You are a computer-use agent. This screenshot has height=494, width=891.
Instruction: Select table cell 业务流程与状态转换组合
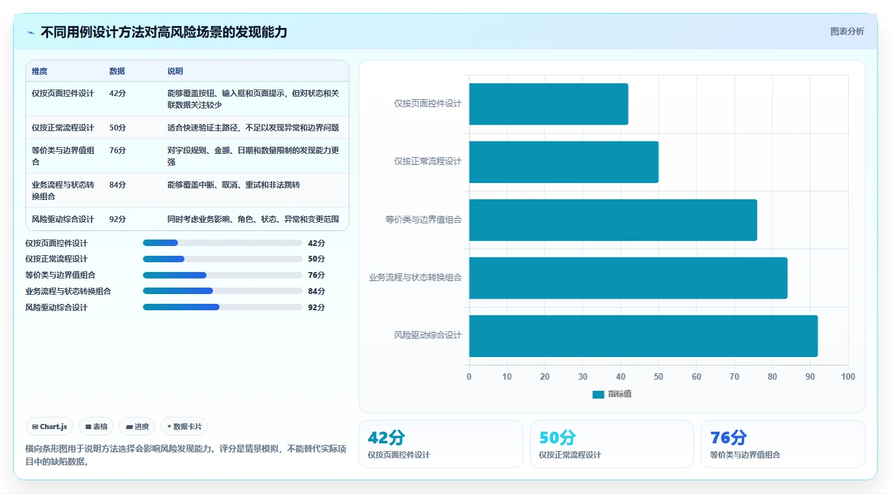tap(63, 190)
